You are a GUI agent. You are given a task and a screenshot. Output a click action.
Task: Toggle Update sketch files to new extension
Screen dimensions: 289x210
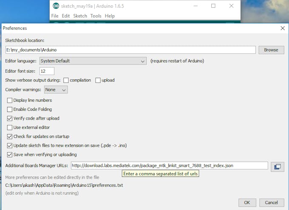10,146
